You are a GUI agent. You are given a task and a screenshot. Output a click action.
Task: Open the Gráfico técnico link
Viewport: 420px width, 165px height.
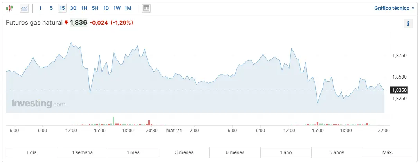[x=394, y=8]
